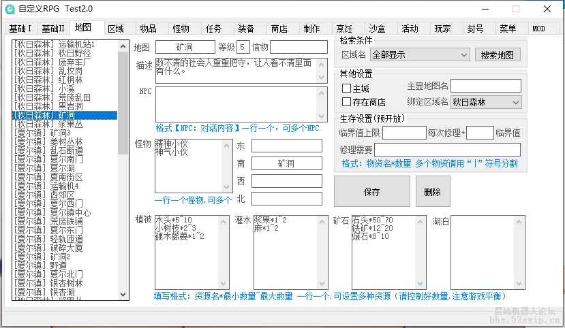Screen dimensions: 565x328
Task: Click the 植被 box scroll down arrow
Action: click(224, 283)
